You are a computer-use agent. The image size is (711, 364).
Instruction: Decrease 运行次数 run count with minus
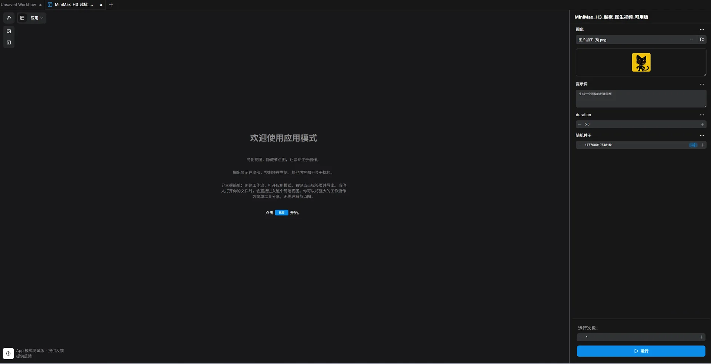pos(581,337)
